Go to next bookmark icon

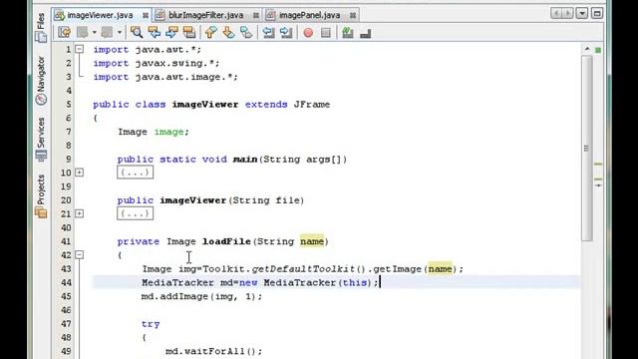click(228, 32)
